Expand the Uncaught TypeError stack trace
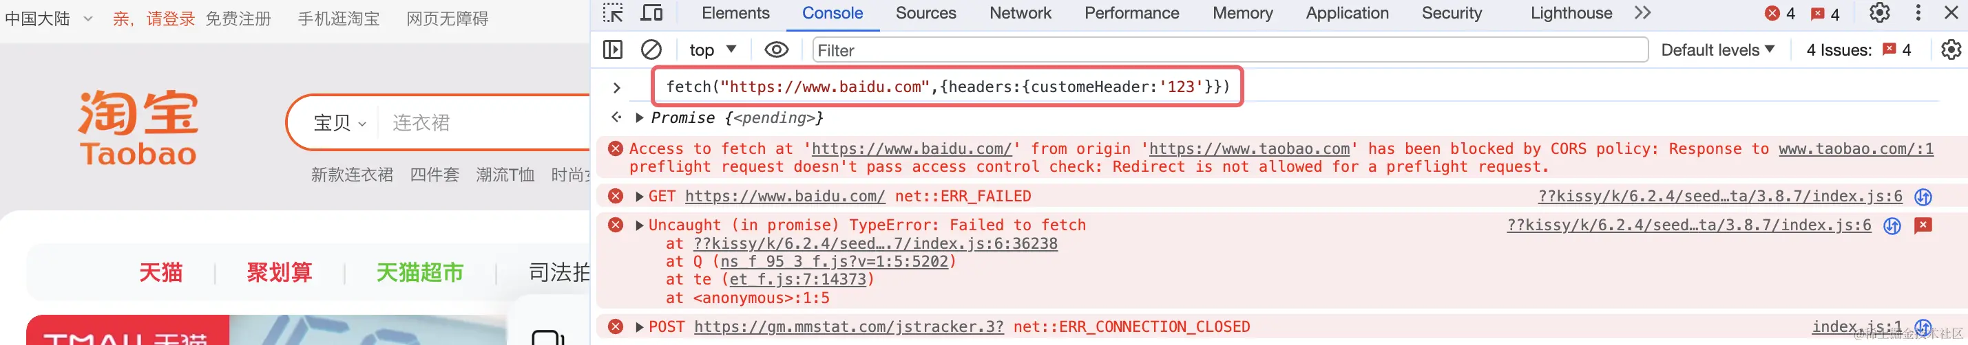Viewport: 1968px width, 345px height. pos(640,225)
